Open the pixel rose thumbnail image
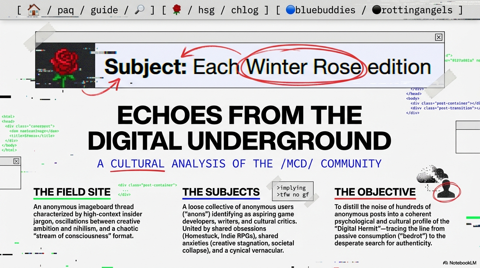The width and height of the screenshot is (480, 268). coord(65,65)
